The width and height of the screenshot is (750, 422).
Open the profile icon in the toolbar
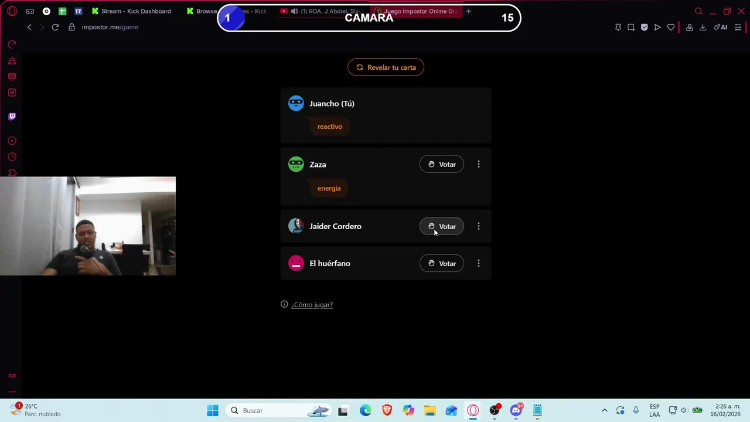tap(690, 27)
